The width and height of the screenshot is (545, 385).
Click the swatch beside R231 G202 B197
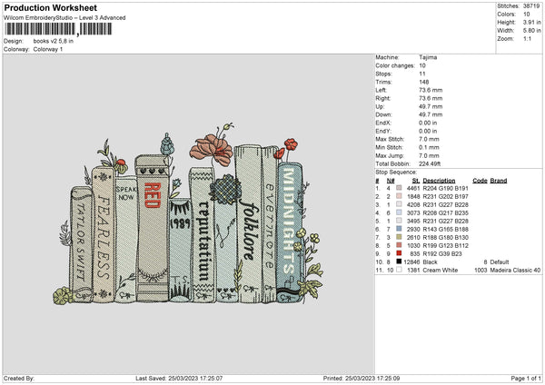click(399, 196)
